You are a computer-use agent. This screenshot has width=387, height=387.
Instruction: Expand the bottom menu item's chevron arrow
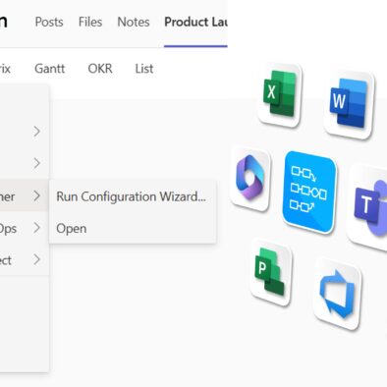37,259
